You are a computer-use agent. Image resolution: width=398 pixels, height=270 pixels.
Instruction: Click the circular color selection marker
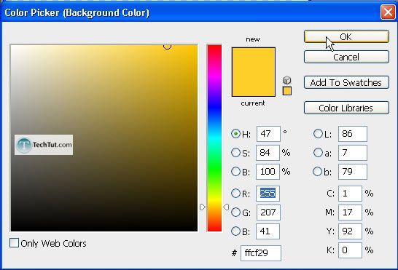[167, 46]
